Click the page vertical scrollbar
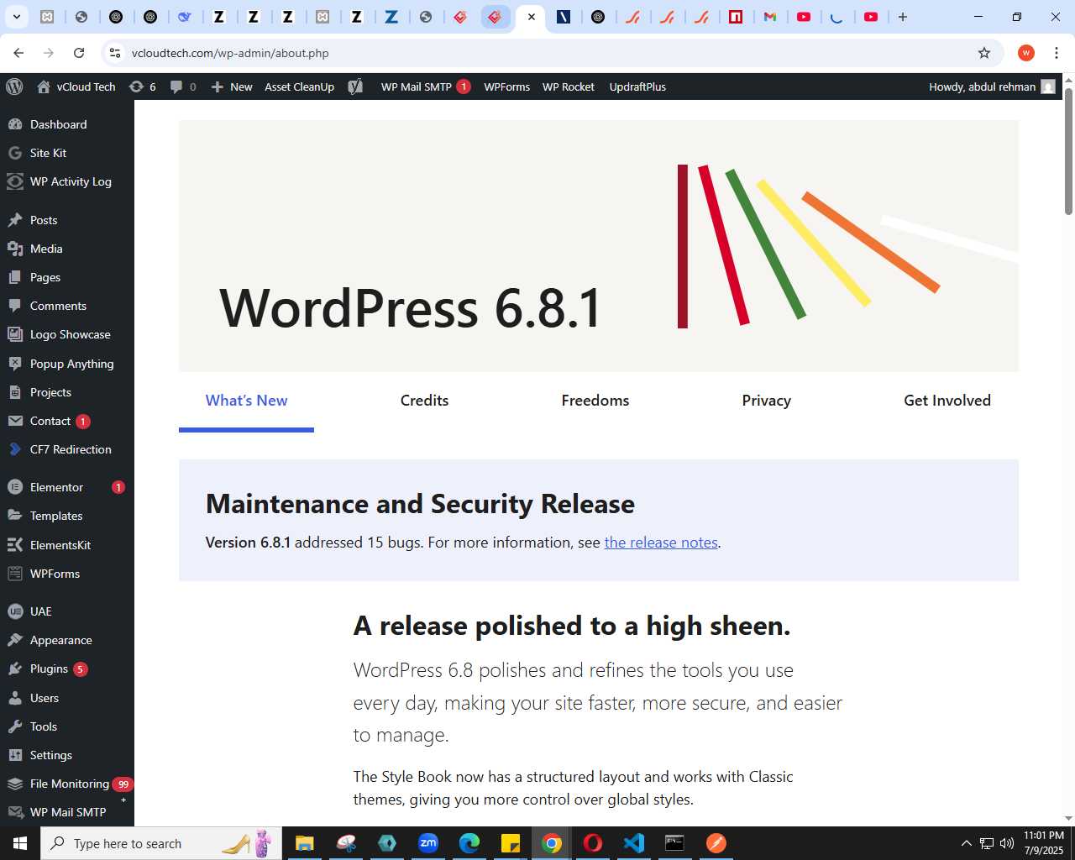1075x860 pixels. 1068,151
